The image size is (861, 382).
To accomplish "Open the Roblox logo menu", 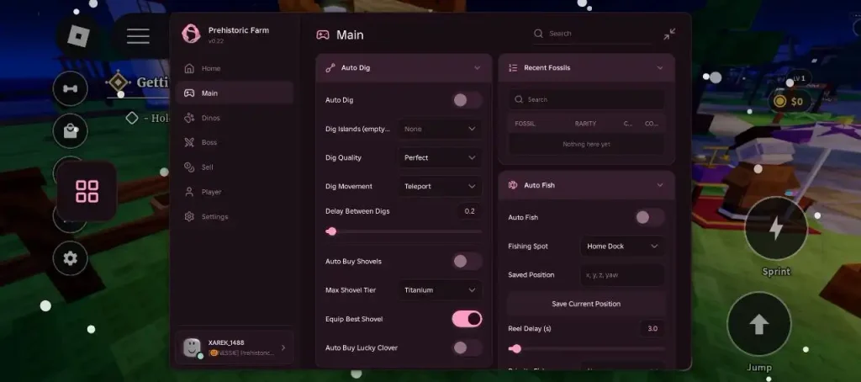I will click(x=78, y=36).
